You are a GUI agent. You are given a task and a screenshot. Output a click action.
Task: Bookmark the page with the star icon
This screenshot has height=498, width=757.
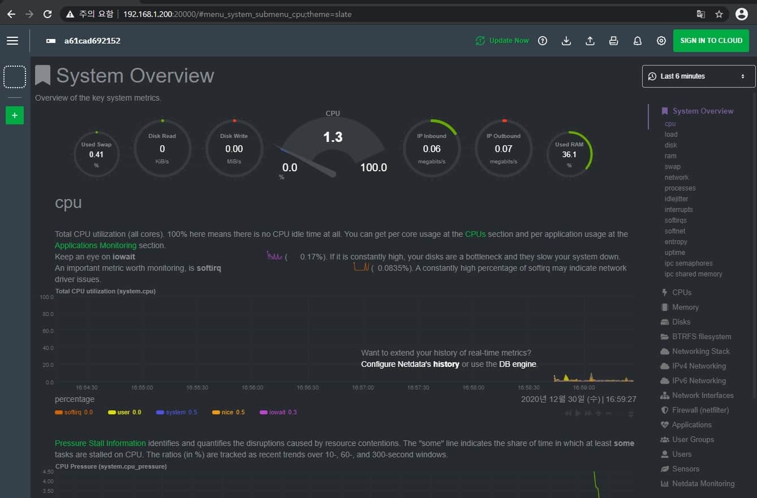click(x=719, y=14)
